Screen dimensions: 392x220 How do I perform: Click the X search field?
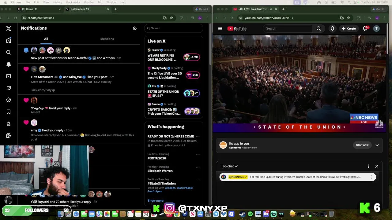[x=174, y=28]
